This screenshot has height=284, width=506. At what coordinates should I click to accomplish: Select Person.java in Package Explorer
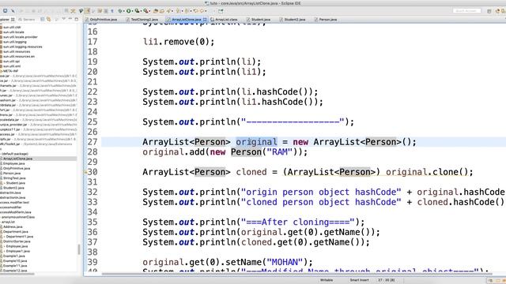[x=12, y=174]
